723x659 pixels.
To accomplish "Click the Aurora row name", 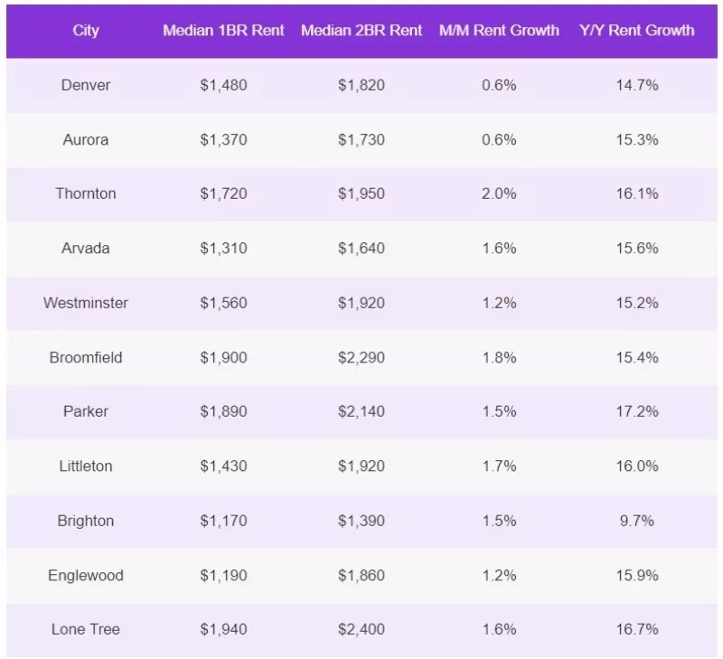I will (86, 139).
